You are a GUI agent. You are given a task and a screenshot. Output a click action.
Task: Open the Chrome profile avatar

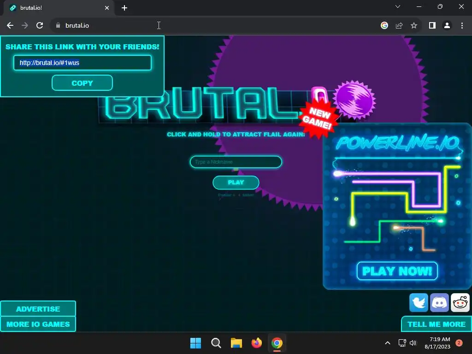[447, 26]
